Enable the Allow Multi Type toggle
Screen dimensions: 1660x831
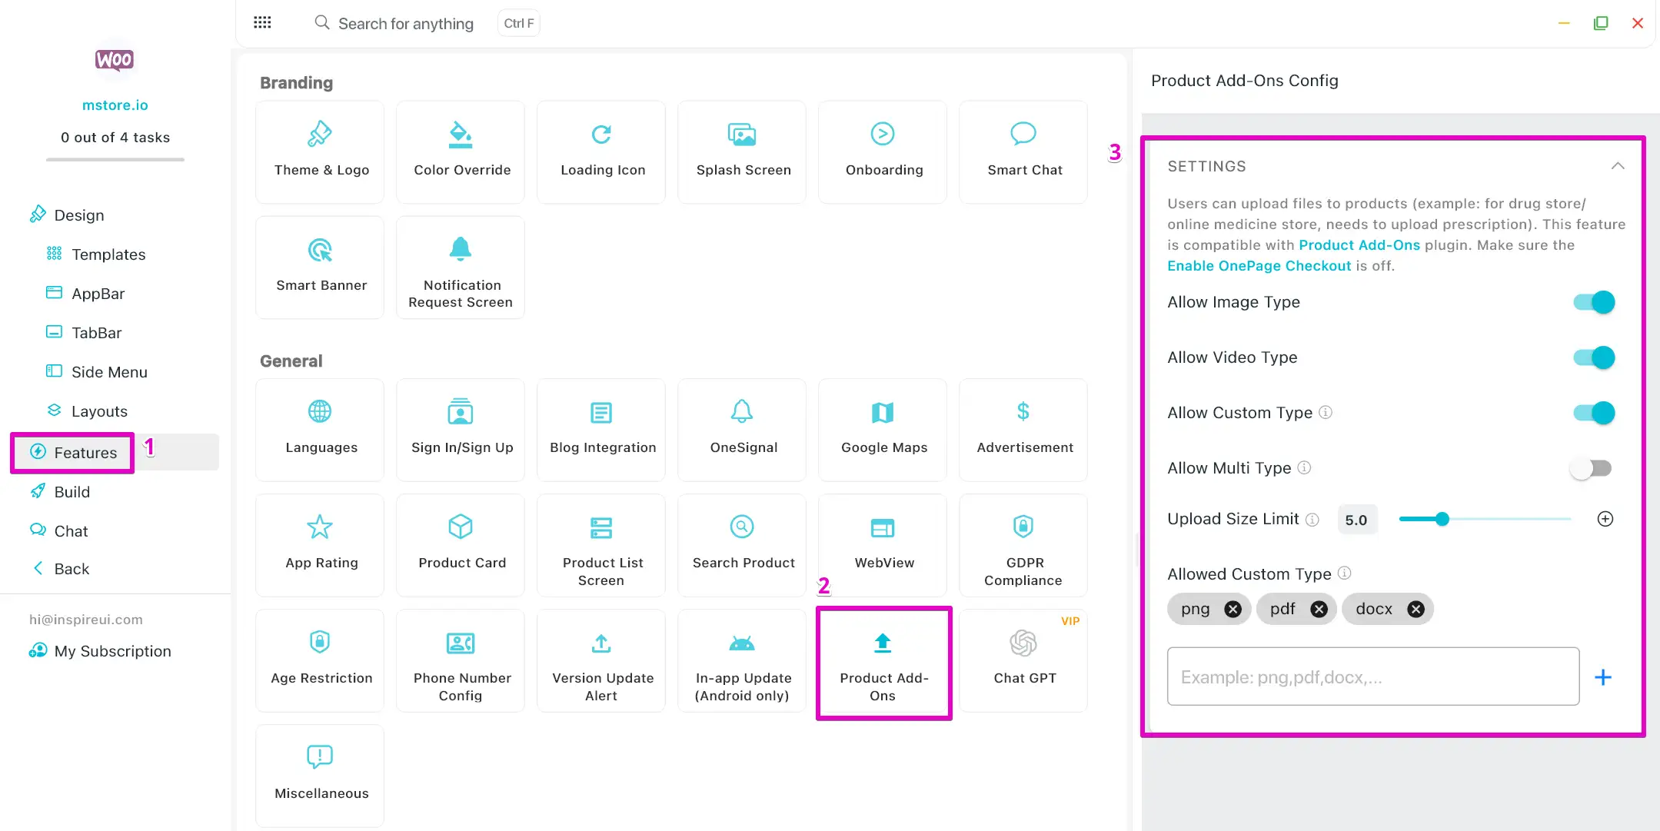tap(1591, 468)
